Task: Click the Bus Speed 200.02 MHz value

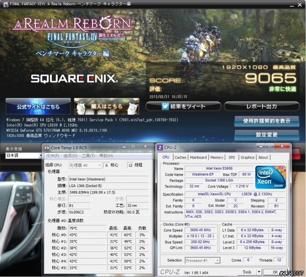Action: (200, 242)
